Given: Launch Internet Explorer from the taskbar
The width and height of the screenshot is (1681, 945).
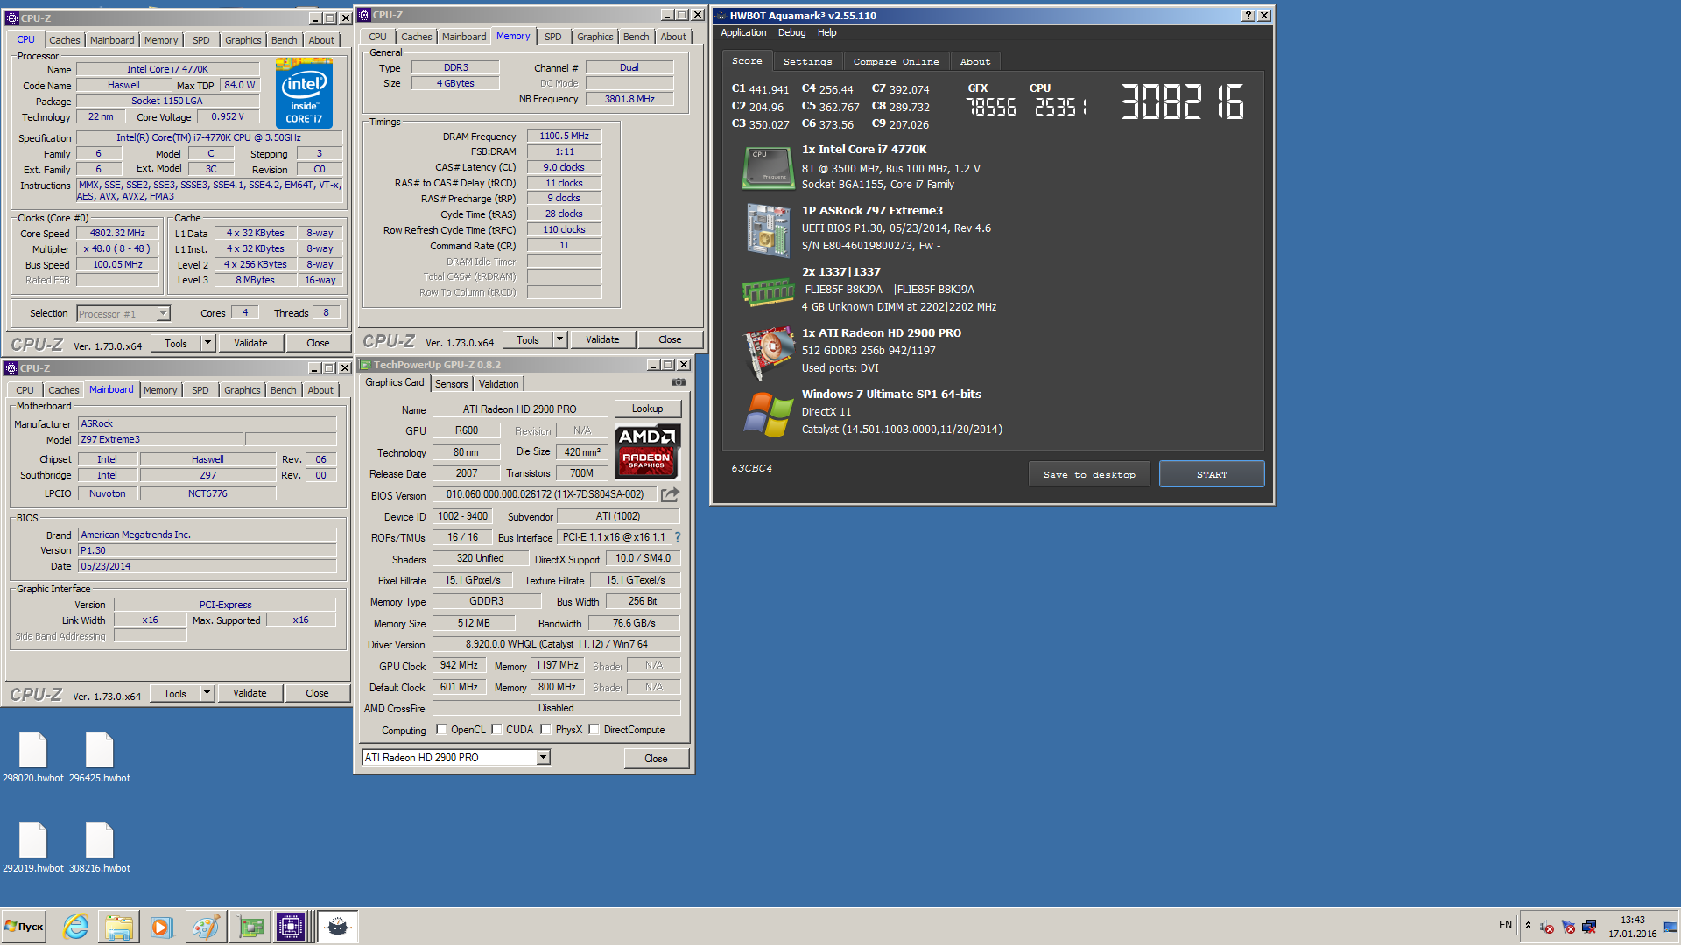Looking at the screenshot, I should pos(76,927).
